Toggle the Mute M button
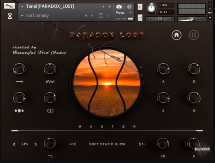Viewport: 215px width, 163px height. click(x=140, y=17)
